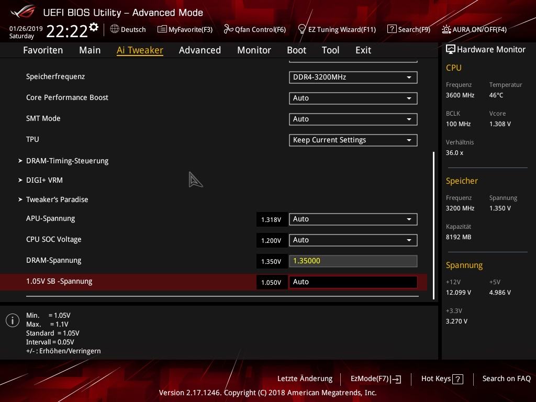
Task: Open Search(F9)
Action: [x=409, y=29]
